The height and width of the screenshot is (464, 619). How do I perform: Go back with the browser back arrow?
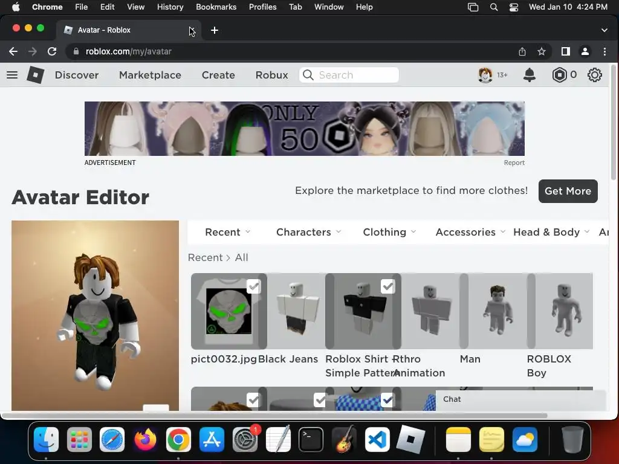[13, 51]
